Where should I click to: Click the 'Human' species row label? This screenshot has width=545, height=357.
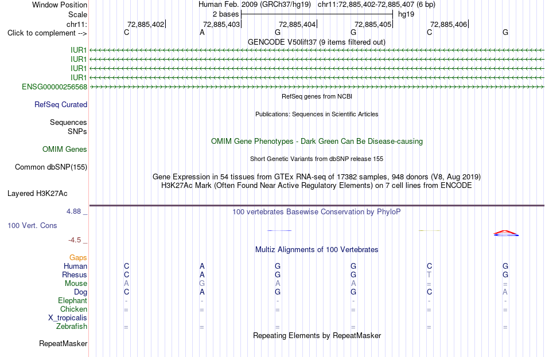tap(75, 266)
